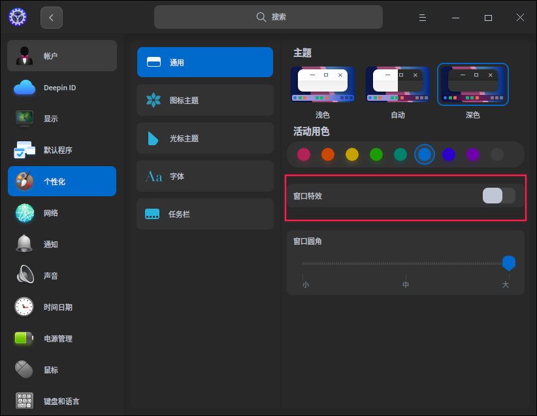The height and width of the screenshot is (416, 537).
Task: Select the 浅色 light theme thumbnail
Action: point(323,85)
